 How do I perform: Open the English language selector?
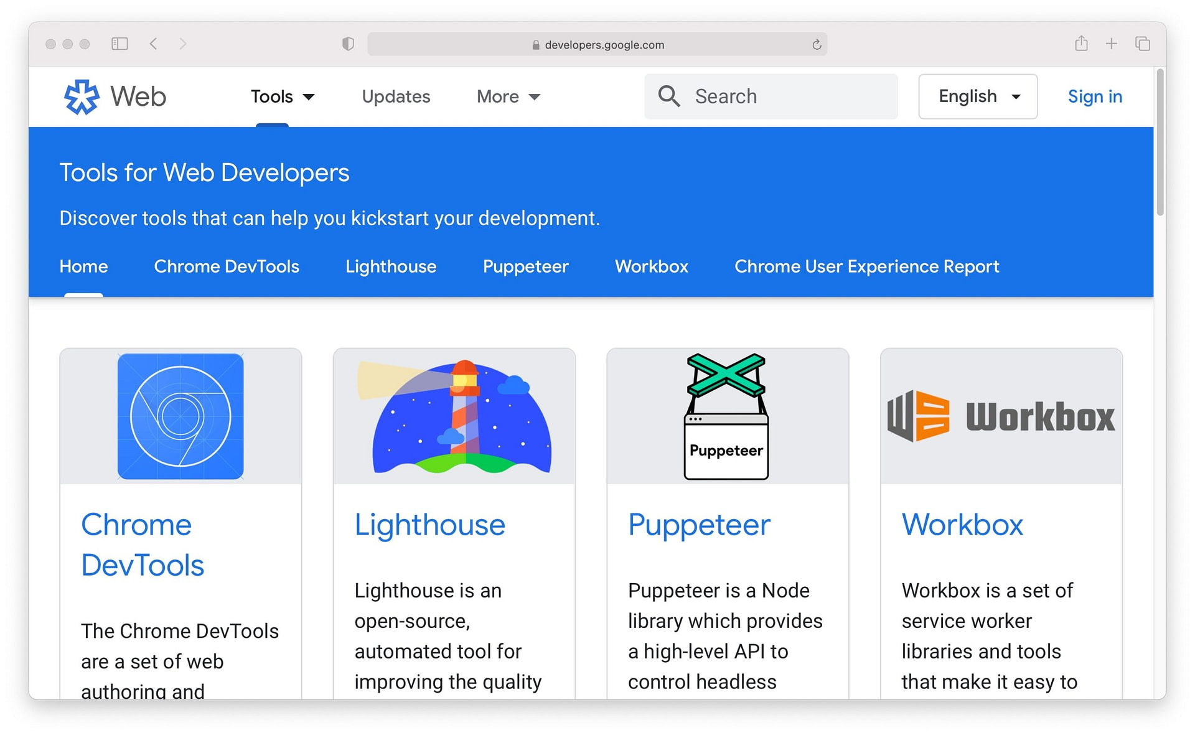tap(978, 96)
